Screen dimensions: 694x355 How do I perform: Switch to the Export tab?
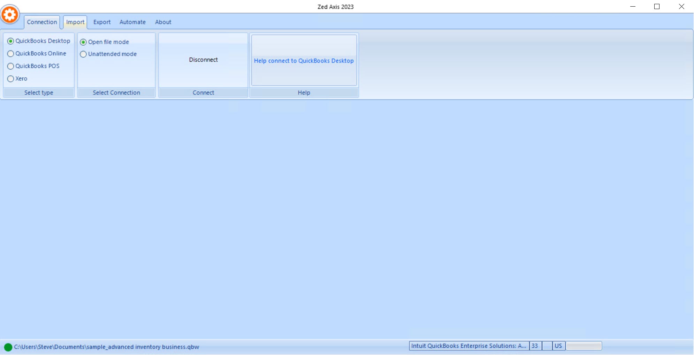[101, 22]
